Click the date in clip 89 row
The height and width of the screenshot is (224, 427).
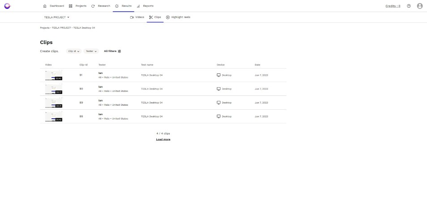pos(261,103)
